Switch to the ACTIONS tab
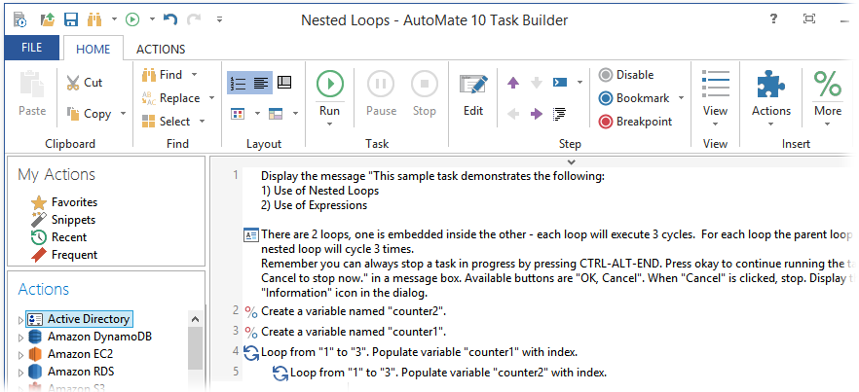This screenshot has width=859, height=392. (161, 49)
